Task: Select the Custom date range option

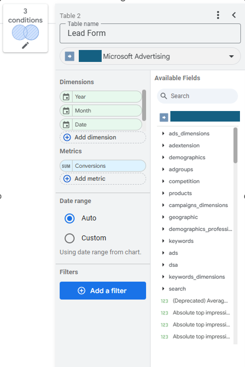Action: coord(70,238)
